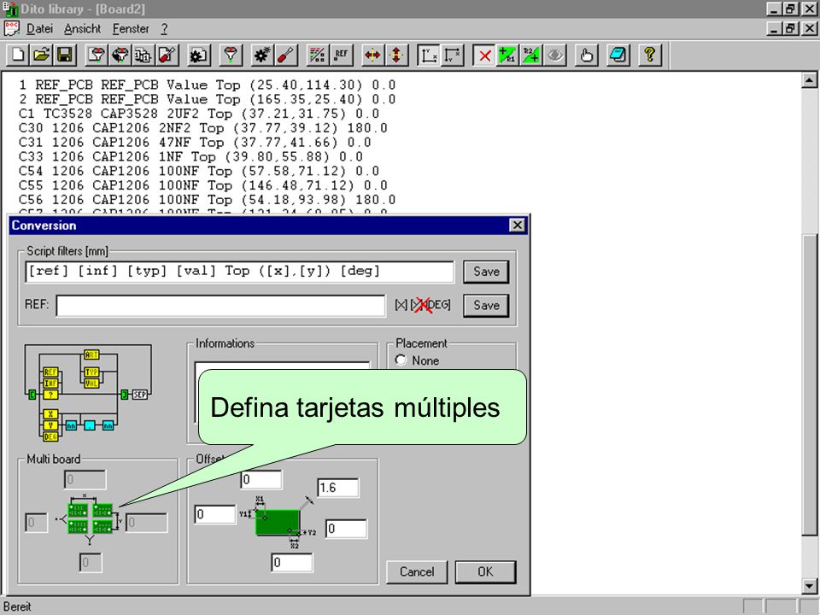820x615 pixels.
Task: Click the Multi board four-panel diagram
Action: pos(90,518)
